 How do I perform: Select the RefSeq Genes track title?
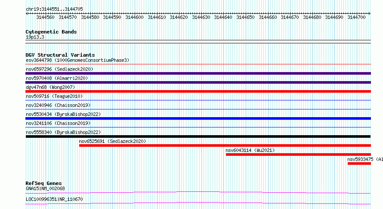point(43,183)
